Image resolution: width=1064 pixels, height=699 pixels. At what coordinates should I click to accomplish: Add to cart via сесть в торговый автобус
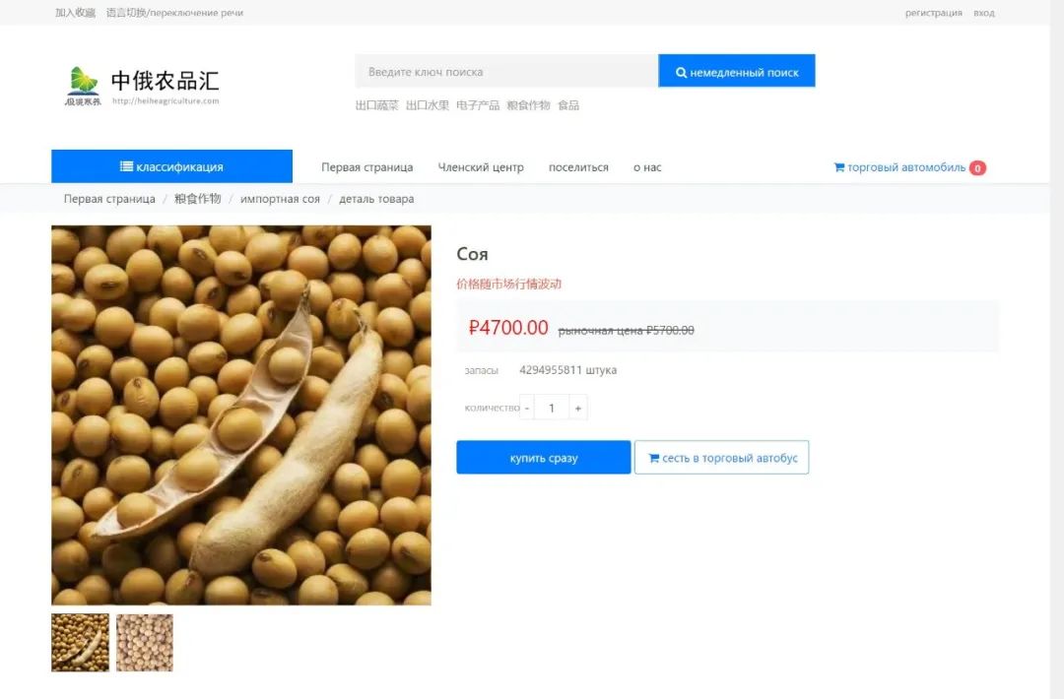[721, 458]
